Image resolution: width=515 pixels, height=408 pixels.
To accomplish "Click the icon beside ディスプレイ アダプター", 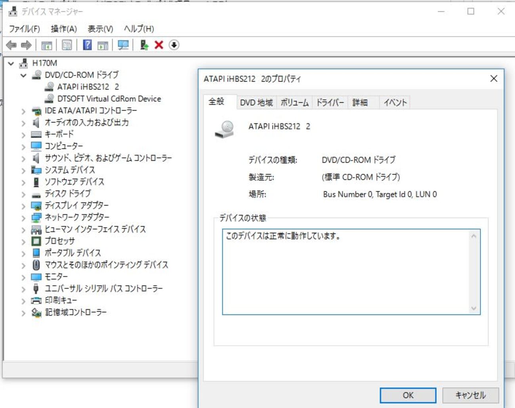I will pyautogui.click(x=36, y=206).
